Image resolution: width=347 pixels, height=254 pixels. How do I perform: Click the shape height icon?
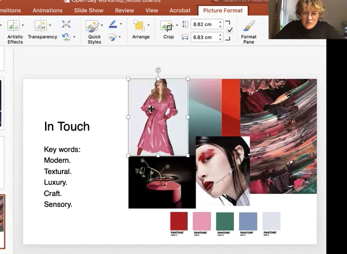[x=185, y=24]
